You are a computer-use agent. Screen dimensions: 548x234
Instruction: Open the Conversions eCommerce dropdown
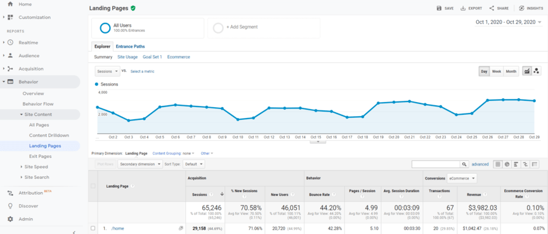(462, 178)
